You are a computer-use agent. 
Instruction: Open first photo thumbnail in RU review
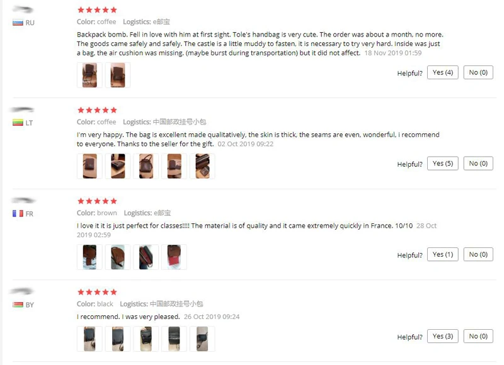pos(89,75)
